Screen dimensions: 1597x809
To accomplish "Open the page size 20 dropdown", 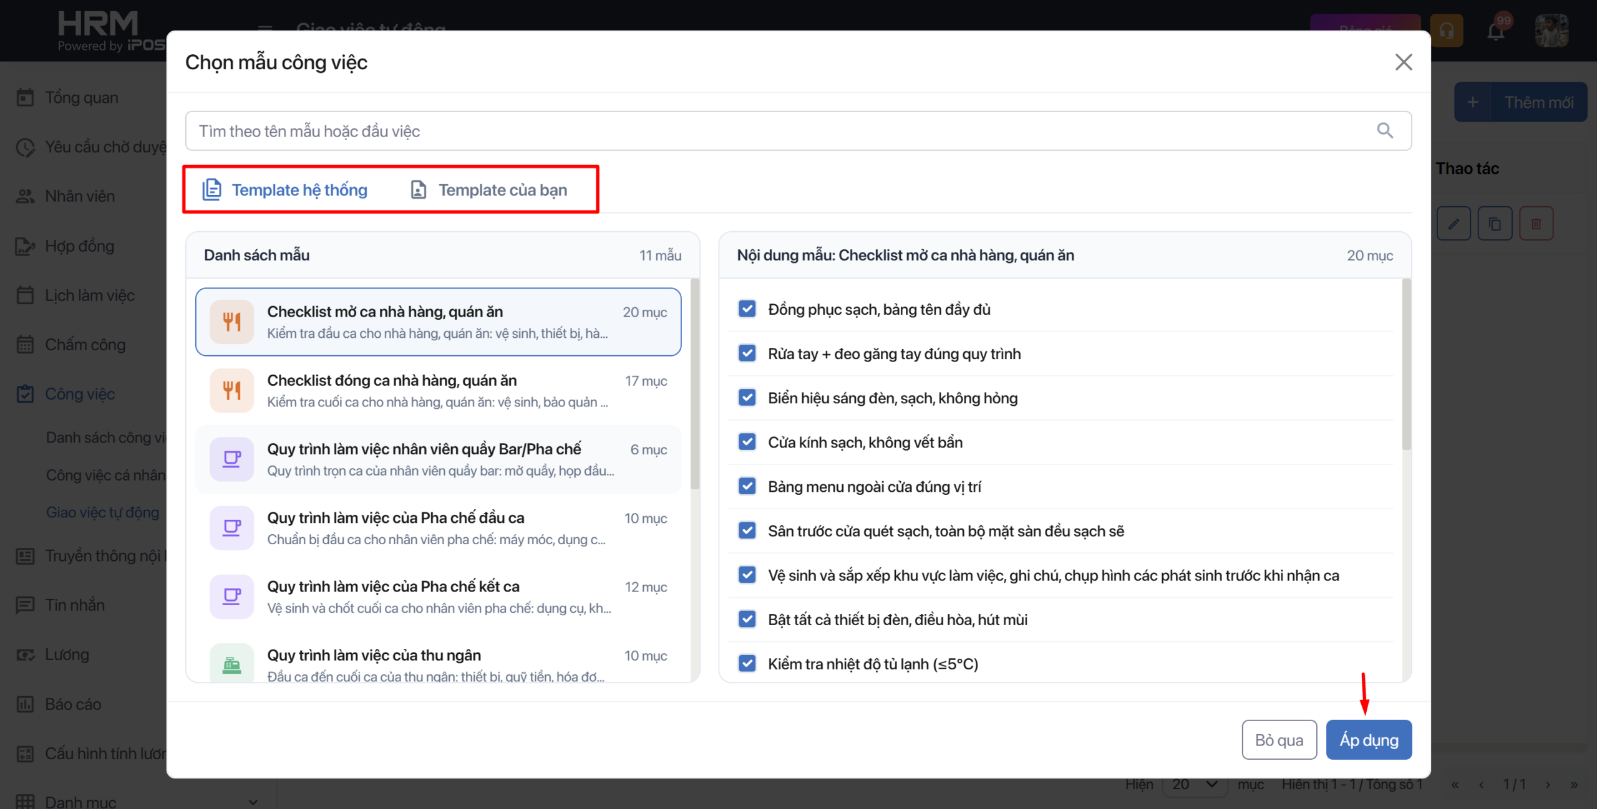I will point(1194,784).
